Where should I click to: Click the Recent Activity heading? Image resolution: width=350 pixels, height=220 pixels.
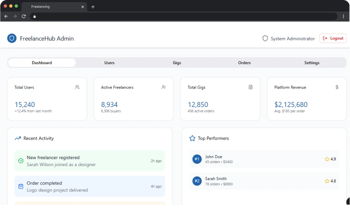click(38, 138)
